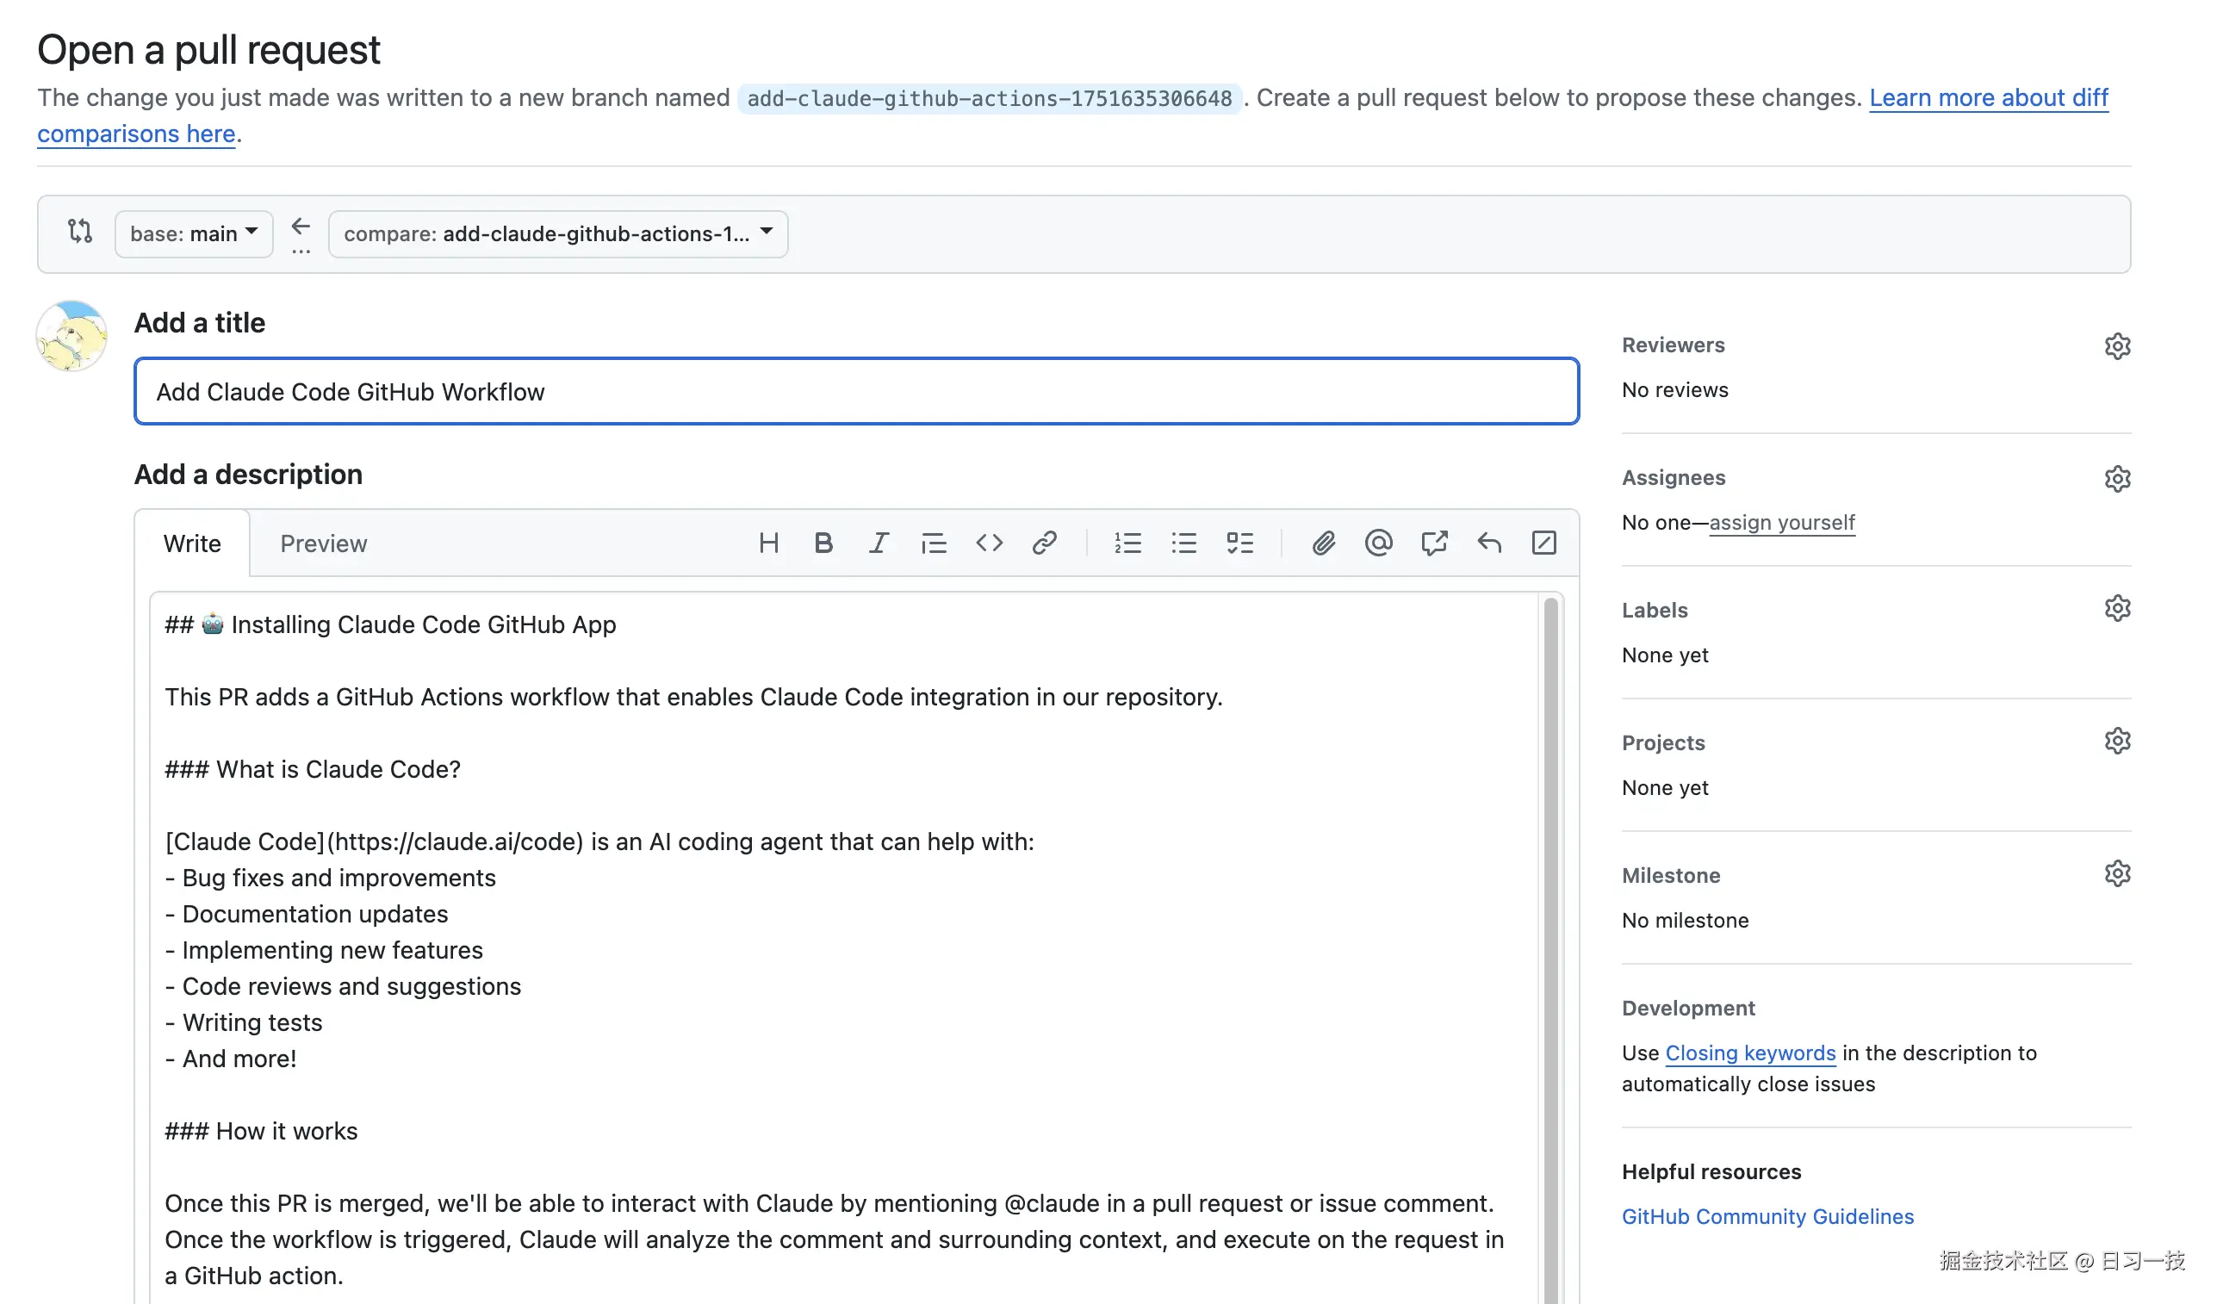The width and height of the screenshot is (2217, 1304).
Task: Click the assign yourself link
Action: (1781, 522)
